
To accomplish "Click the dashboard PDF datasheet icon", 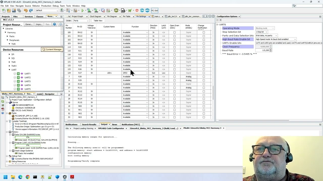I will [x=3, y=109].
